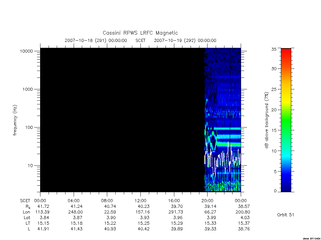This screenshot has width=321, height=240.
Task: Click the 1000 frequency tick label
Action: click(x=28, y=89)
